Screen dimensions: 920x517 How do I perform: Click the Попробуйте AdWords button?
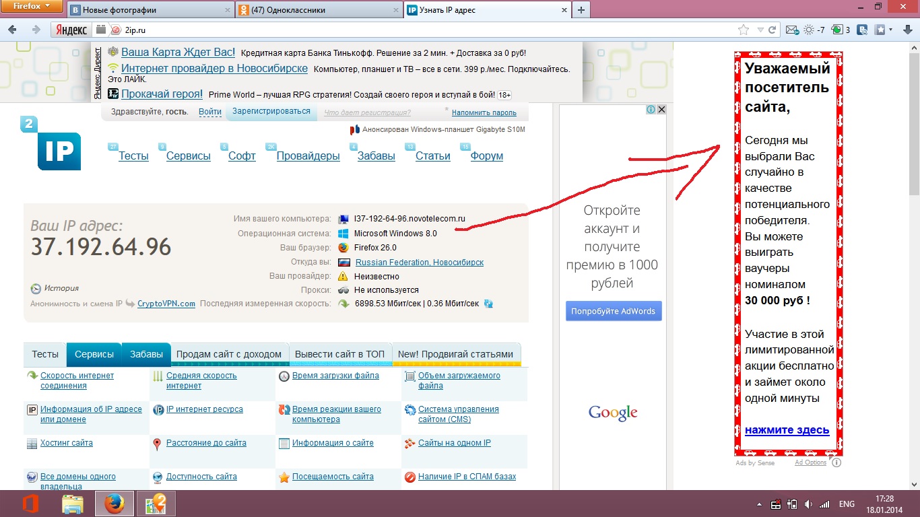614,311
